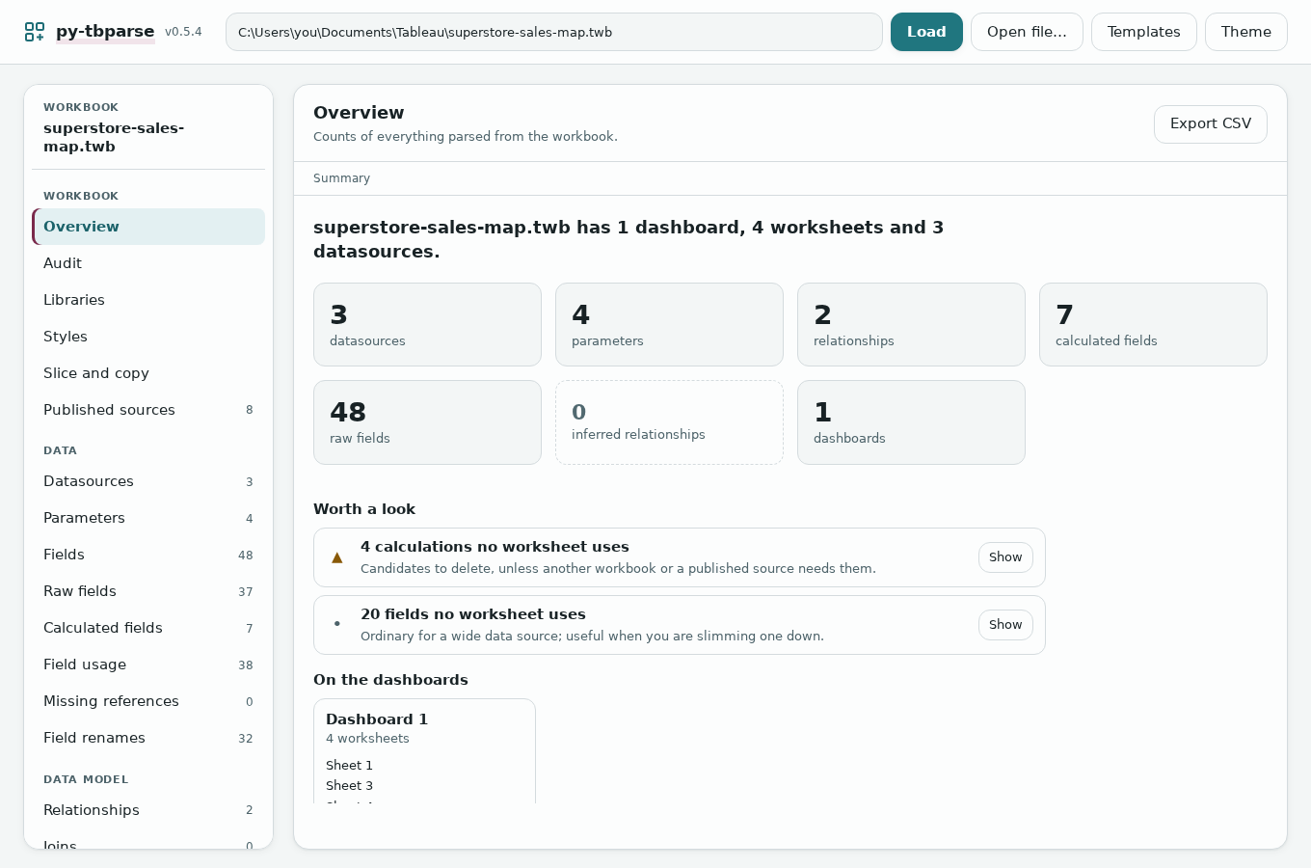This screenshot has height=868, width=1311.
Task: Click Sheet 3 in Dashboard 1 card
Action: click(349, 786)
